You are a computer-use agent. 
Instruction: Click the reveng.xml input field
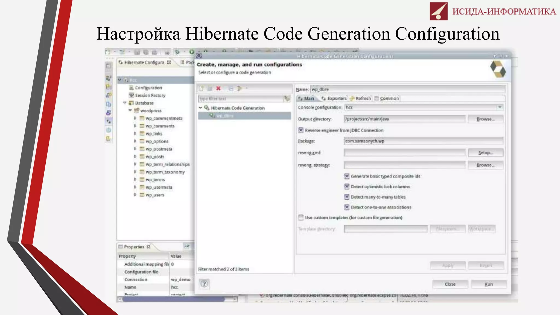tap(405, 153)
